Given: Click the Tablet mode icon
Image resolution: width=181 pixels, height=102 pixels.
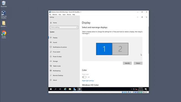Looking at the screenshot, I should (51, 66).
